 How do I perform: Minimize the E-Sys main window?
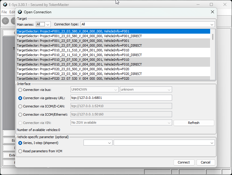point(198,4)
